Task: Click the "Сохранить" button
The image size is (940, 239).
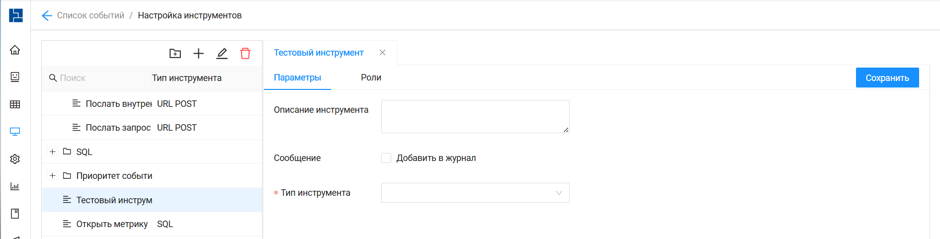Action: [887, 78]
